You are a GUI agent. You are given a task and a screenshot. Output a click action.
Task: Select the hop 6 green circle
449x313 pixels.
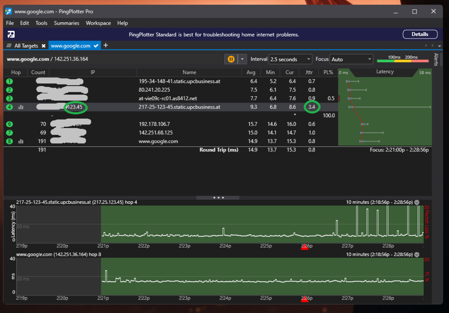(9, 124)
